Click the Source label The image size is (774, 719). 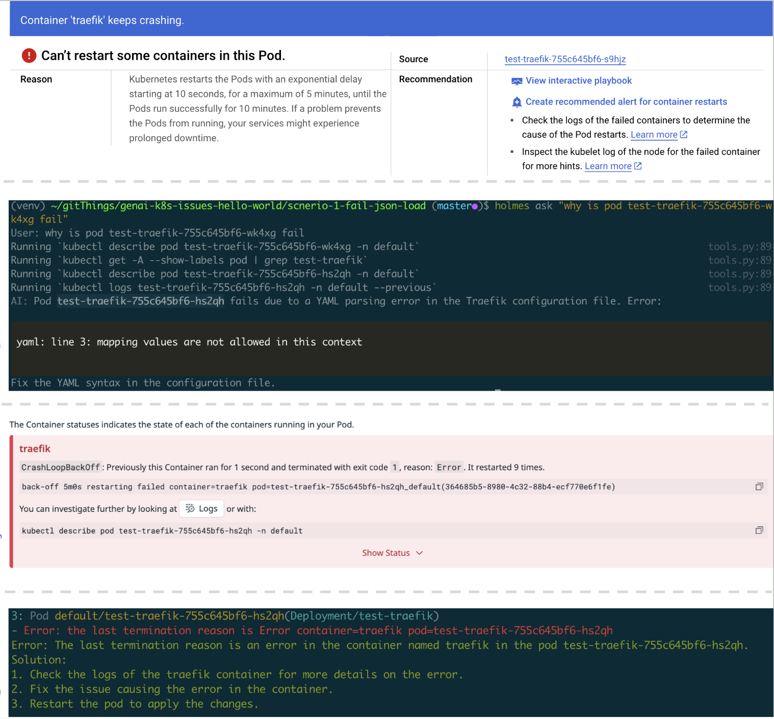pos(414,59)
